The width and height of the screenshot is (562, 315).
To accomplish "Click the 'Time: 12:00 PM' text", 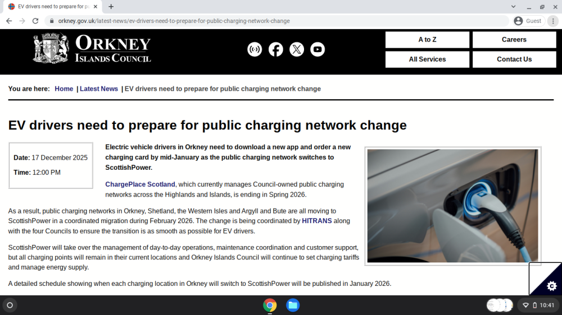I will (x=37, y=172).
